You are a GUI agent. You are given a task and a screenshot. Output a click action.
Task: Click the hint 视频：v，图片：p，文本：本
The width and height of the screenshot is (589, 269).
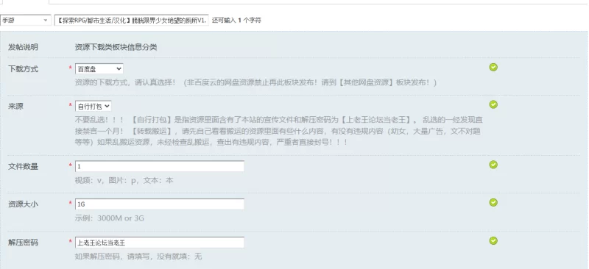[x=124, y=181]
